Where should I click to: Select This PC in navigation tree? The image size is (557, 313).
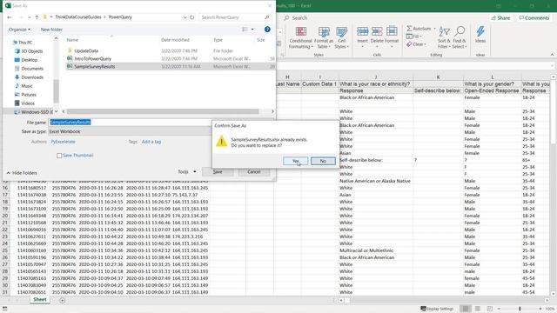click(x=25, y=43)
